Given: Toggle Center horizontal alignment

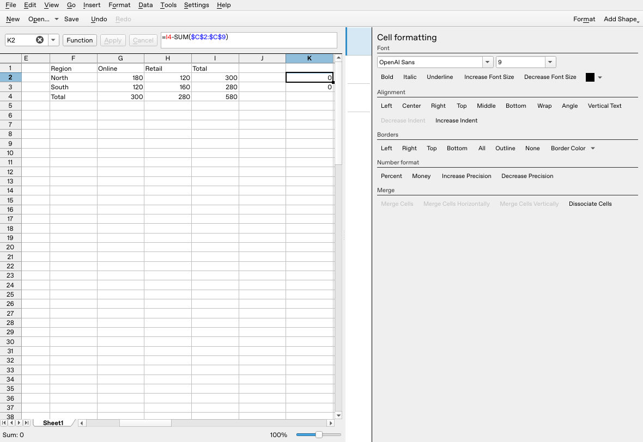Looking at the screenshot, I should click(x=411, y=106).
